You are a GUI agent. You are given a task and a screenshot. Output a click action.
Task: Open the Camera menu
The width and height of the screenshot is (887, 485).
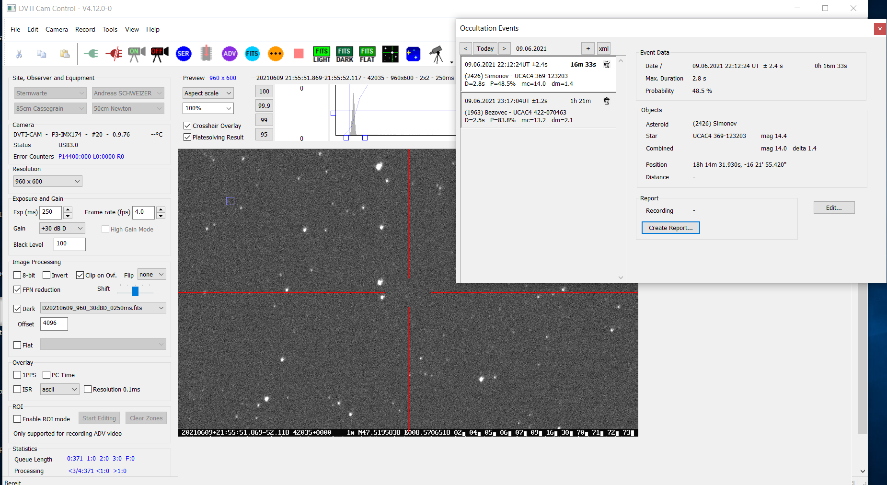click(57, 30)
